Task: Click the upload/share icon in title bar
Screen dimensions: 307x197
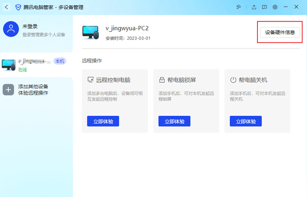Action: click(254, 7)
